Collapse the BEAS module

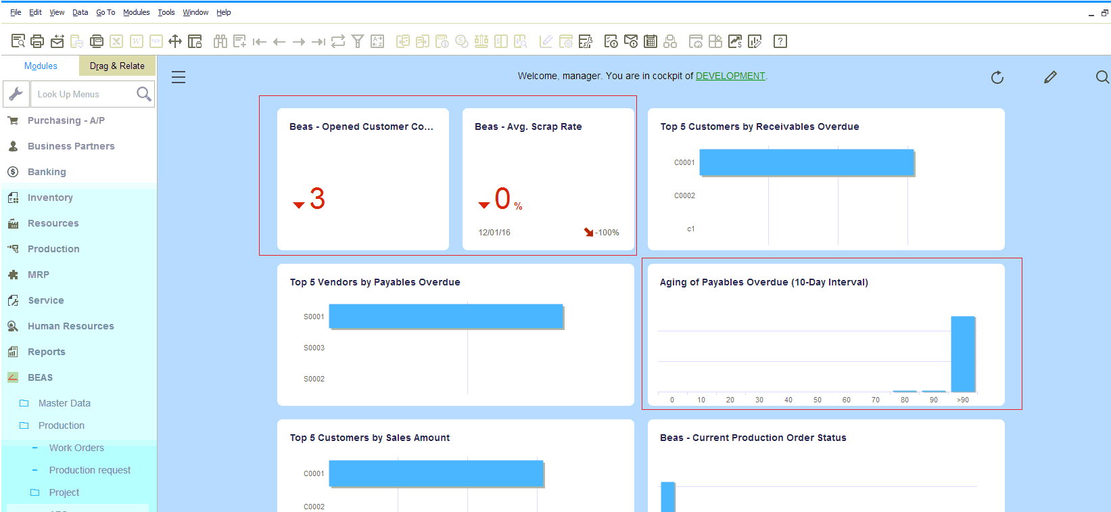coord(40,377)
